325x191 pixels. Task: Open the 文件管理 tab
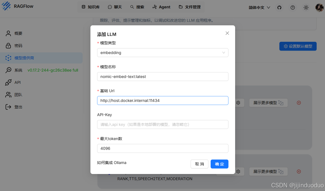(190, 7)
